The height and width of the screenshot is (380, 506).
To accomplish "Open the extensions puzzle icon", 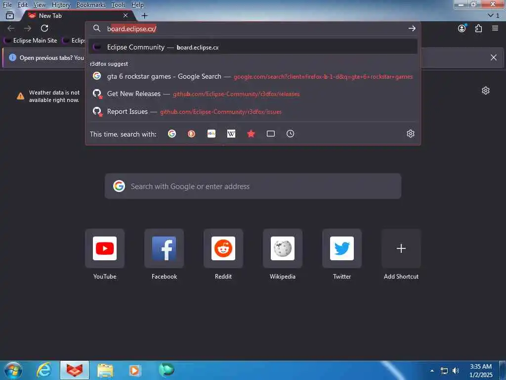I will [478, 28].
